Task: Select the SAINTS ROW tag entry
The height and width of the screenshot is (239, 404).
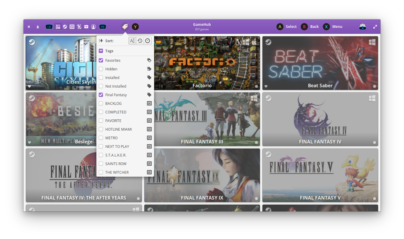Action: [x=125, y=164]
